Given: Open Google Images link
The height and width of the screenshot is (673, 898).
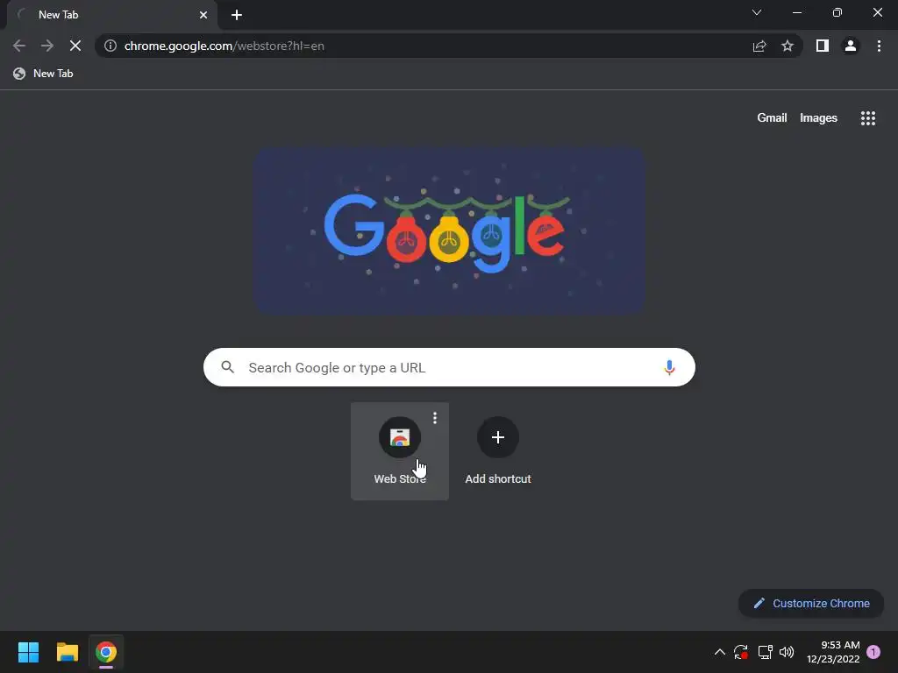Looking at the screenshot, I should click(x=818, y=118).
